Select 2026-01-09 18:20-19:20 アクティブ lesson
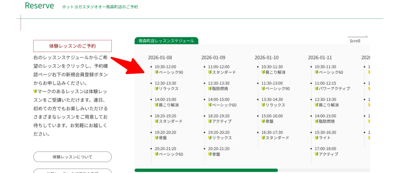Screen dimensions: 400x173 tap(220, 119)
